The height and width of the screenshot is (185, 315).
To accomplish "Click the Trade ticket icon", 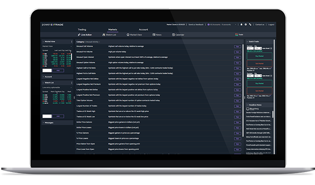I will click(x=236, y=35).
